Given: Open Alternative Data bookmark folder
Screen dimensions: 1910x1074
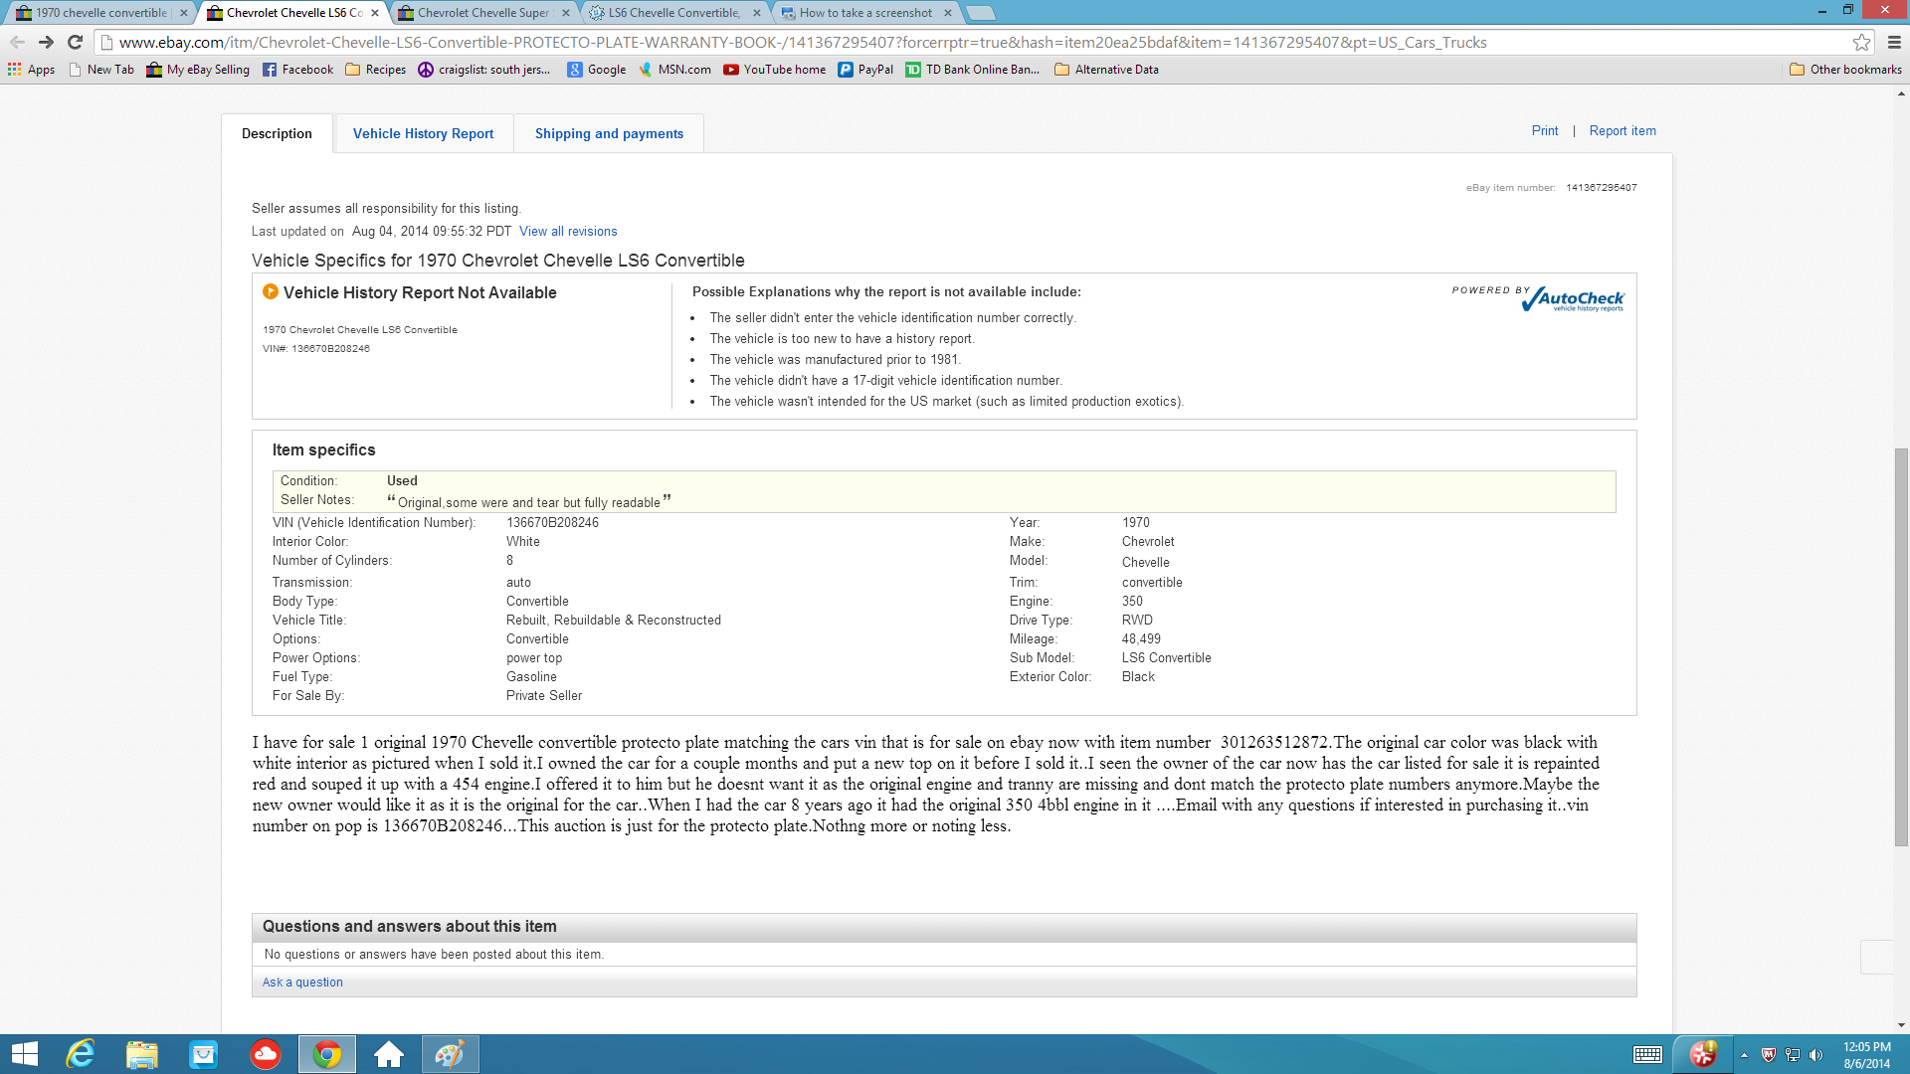Looking at the screenshot, I should click(x=1106, y=70).
